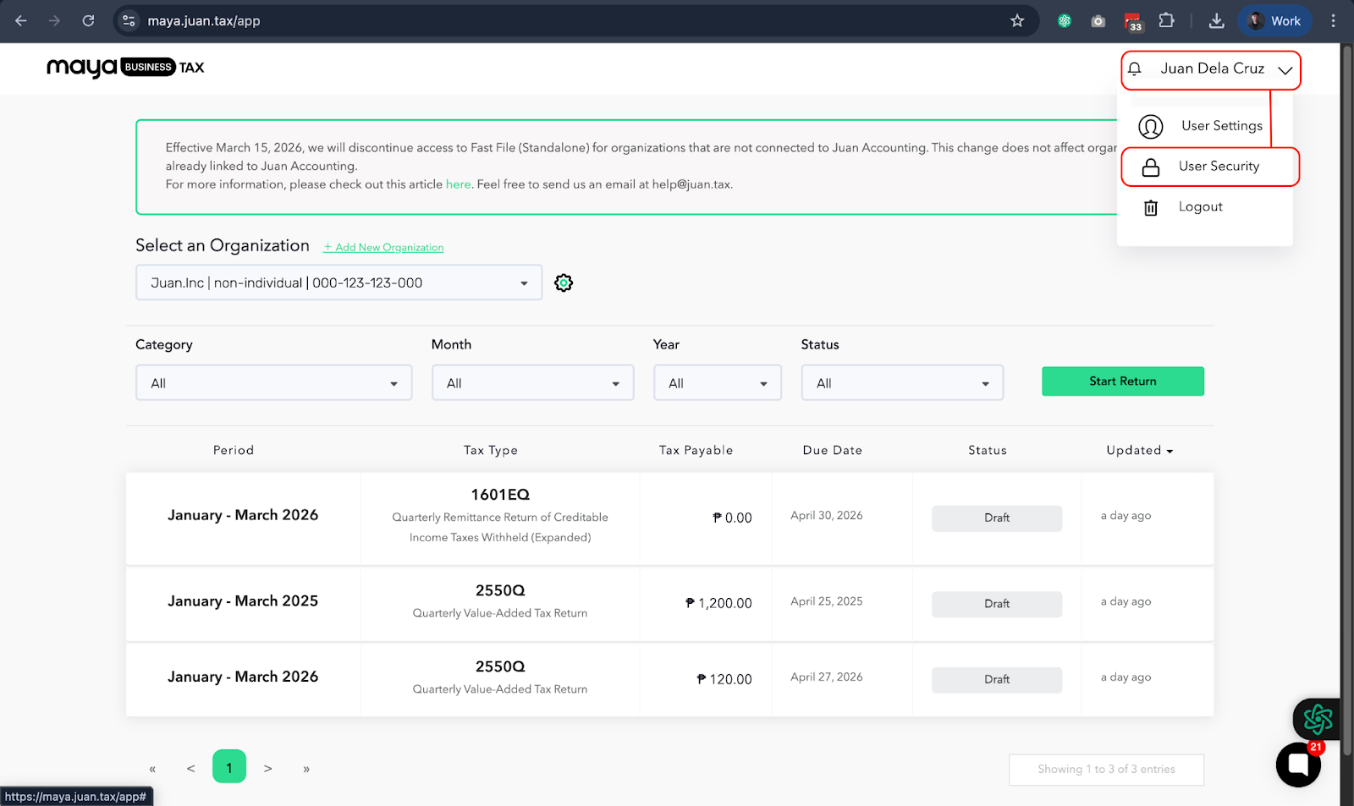The height and width of the screenshot is (806, 1354).
Task: Select User Security menu item
Action: click(x=1210, y=167)
